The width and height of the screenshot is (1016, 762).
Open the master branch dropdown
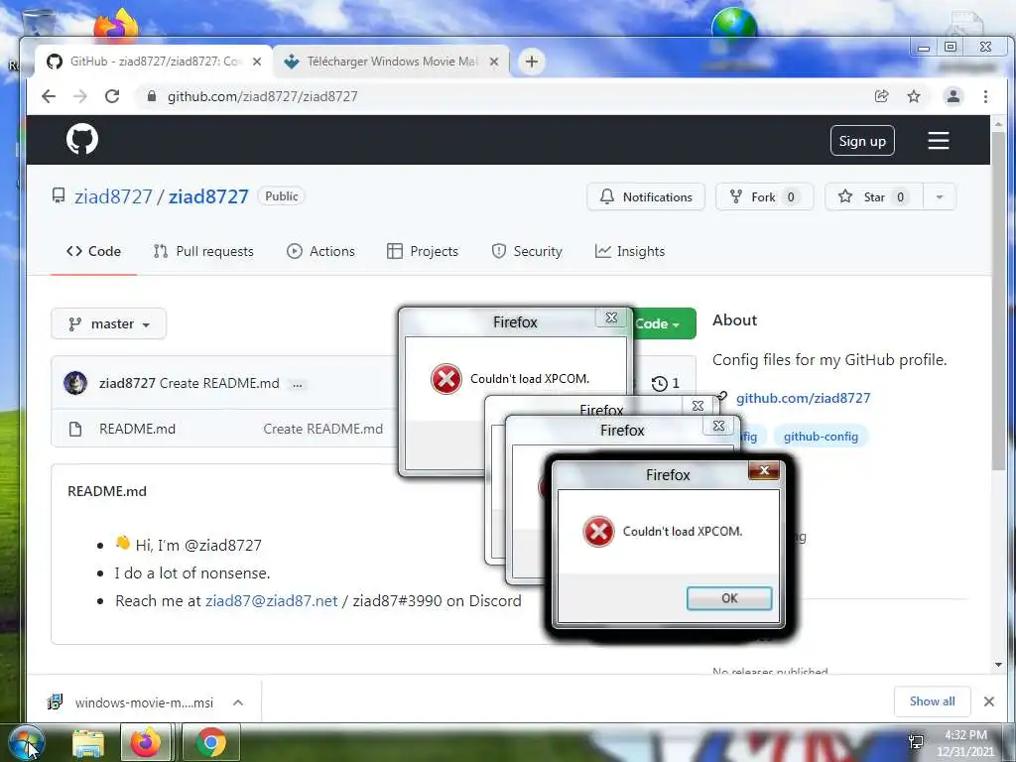(109, 323)
